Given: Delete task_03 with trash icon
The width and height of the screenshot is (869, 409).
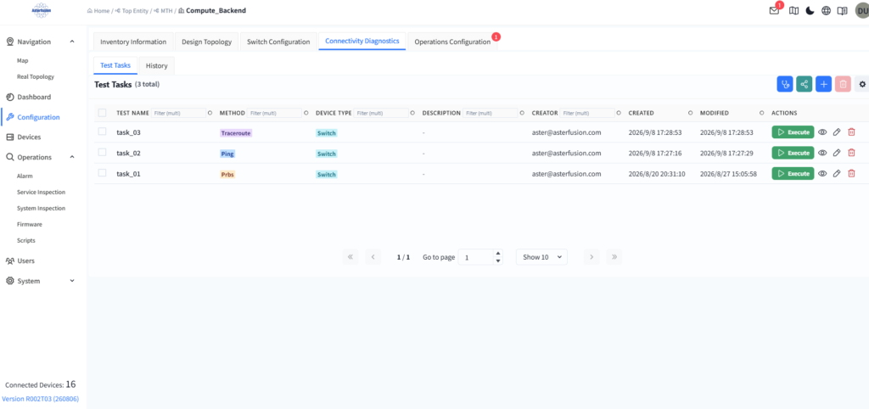Looking at the screenshot, I should pyautogui.click(x=852, y=132).
